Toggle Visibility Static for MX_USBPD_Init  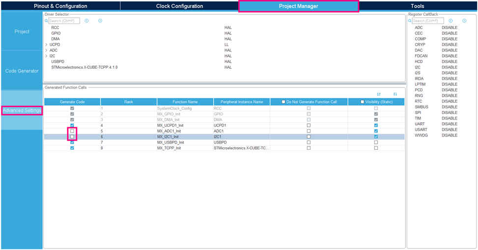(376, 142)
